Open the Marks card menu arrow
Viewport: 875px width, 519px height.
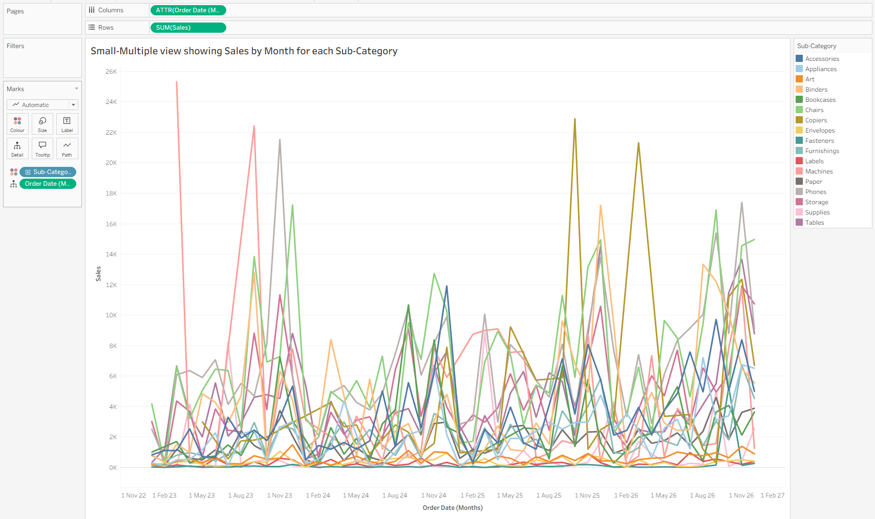coord(76,89)
